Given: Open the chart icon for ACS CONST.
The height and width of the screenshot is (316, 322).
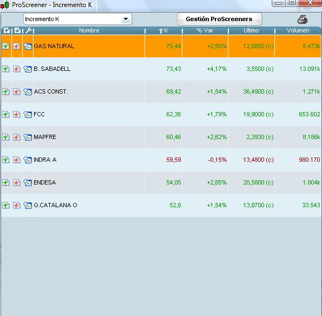Looking at the screenshot, I should click(28, 91).
